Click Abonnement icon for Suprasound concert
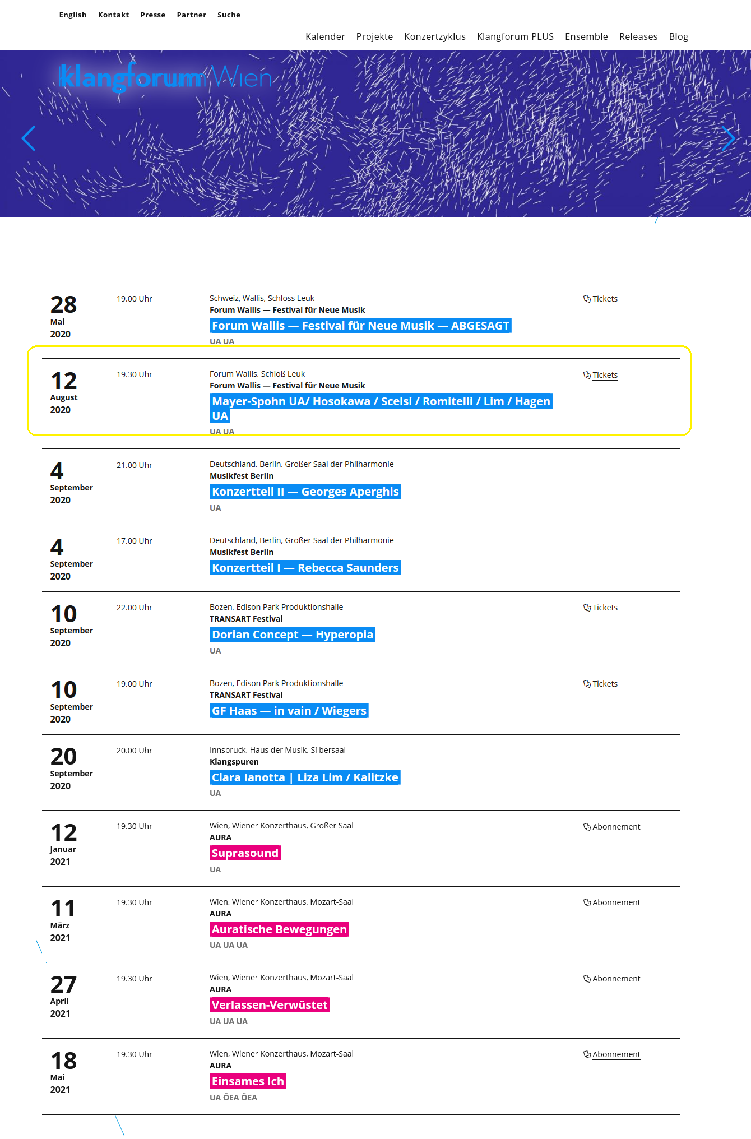Screen dimensions: 751x1139 (x=587, y=827)
